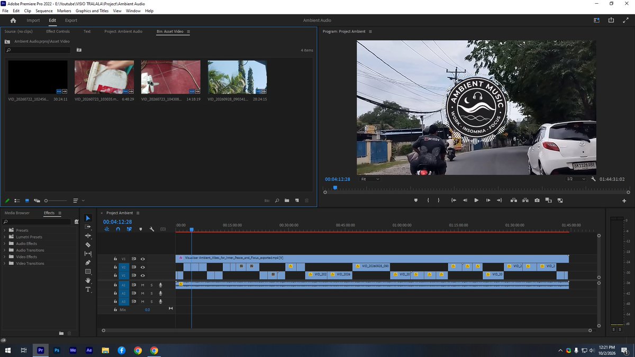Image resolution: width=635 pixels, height=357 pixels.
Task: Open timeline display settings wrench
Action: pos(152,229)
